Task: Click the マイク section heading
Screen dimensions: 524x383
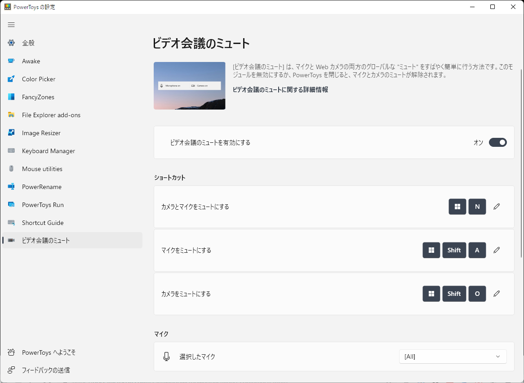Action: 161,334
